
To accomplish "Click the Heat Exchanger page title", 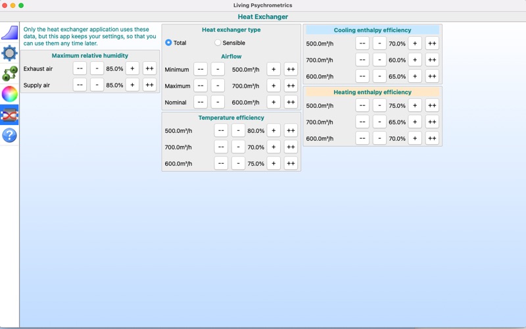I will (x=263, y=17).
